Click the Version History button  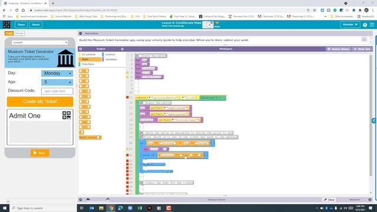click(338, 49)
